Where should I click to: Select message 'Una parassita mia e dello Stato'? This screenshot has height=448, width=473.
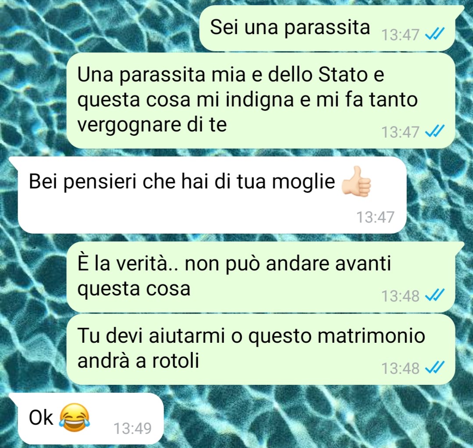click(261, 100)
